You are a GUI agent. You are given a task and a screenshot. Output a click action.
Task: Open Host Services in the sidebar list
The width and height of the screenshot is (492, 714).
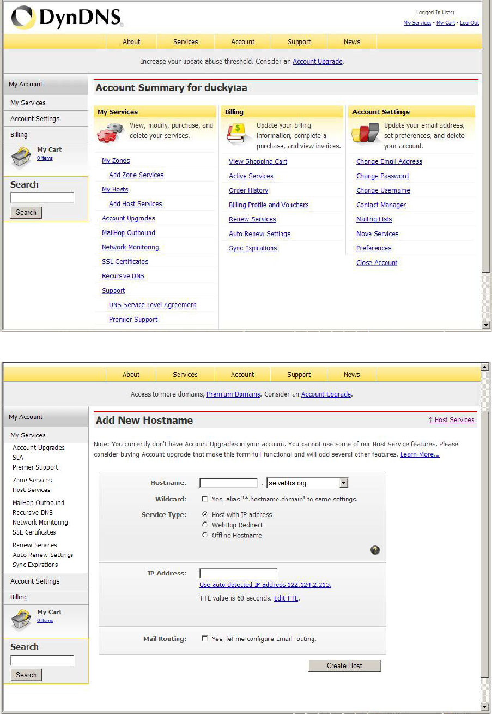point(31,490)
